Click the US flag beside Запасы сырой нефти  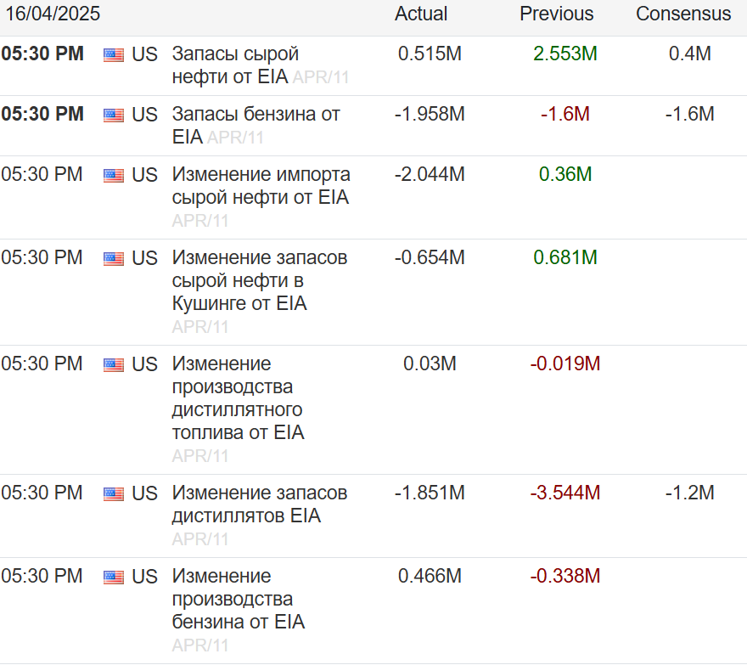point(114,55)
